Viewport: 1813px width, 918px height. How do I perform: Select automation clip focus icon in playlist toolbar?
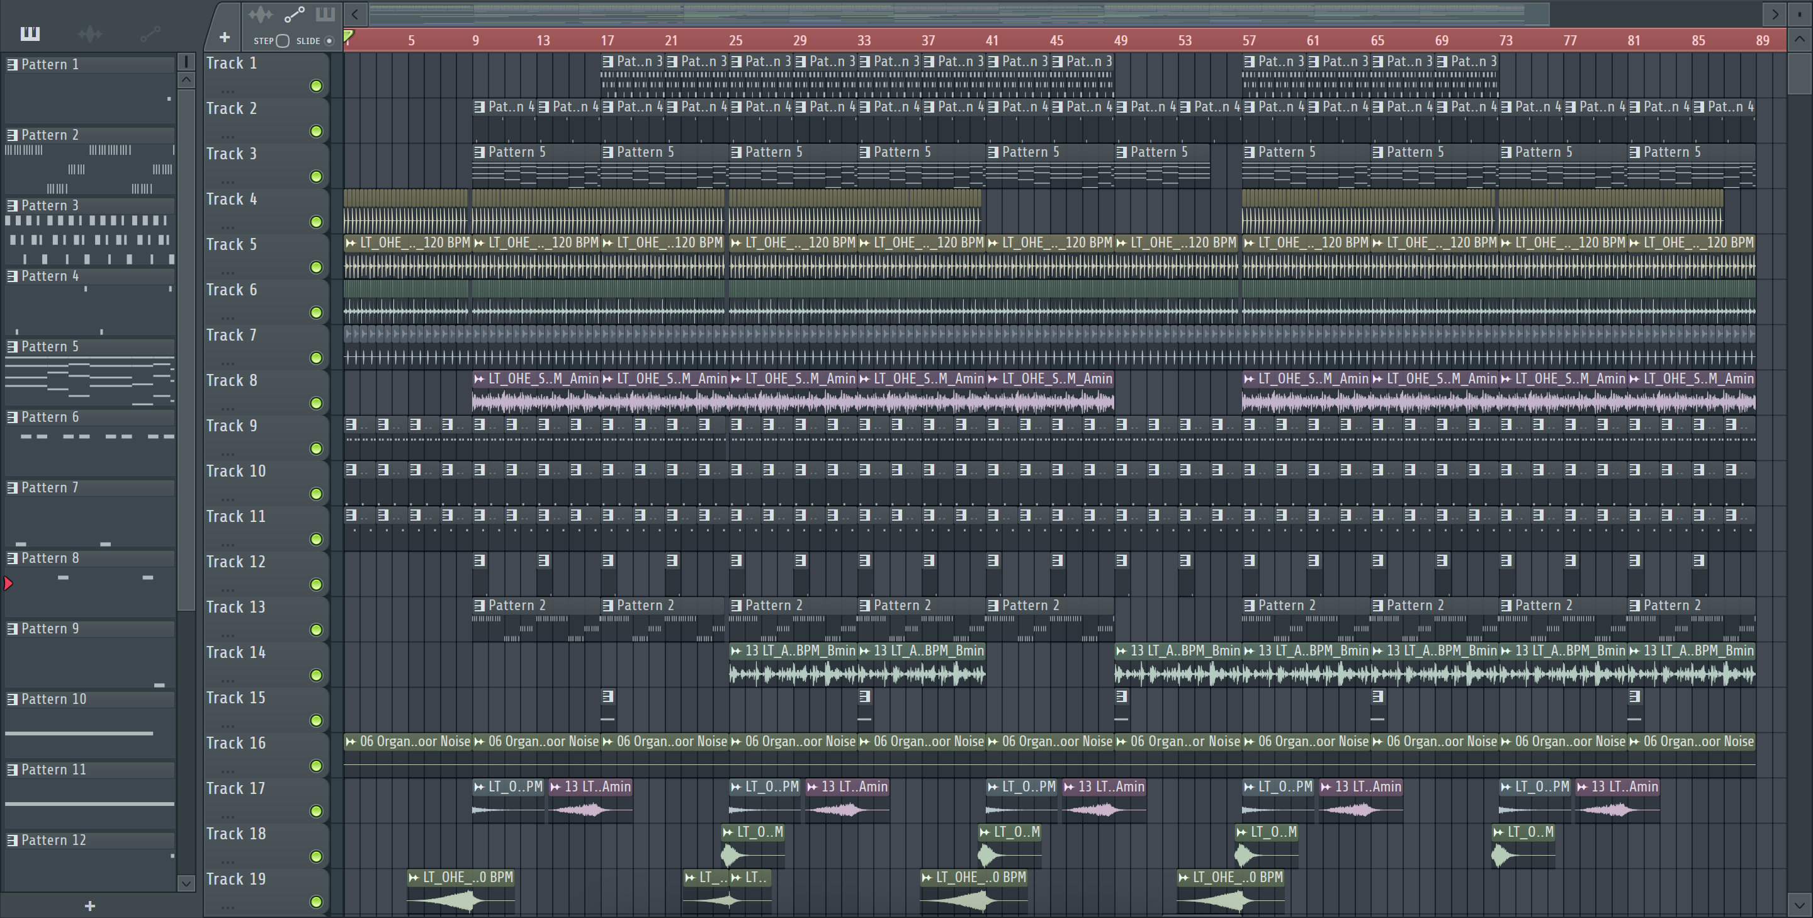[294, 14]
